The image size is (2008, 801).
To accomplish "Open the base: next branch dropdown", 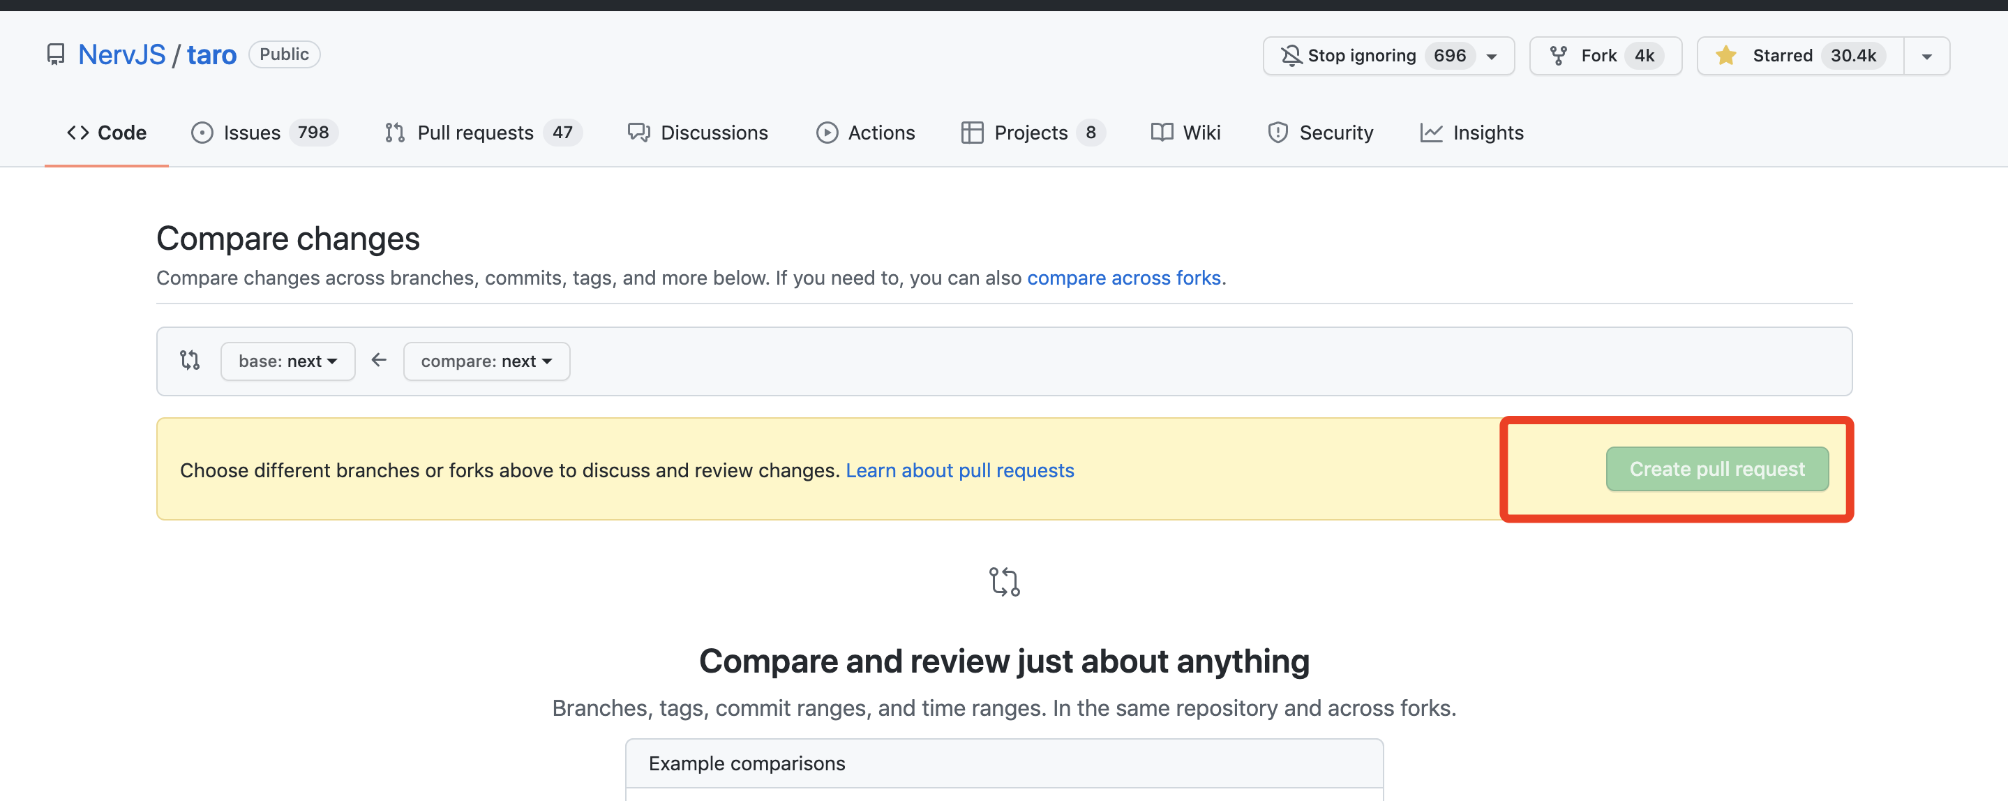I will tap(287, 361).
